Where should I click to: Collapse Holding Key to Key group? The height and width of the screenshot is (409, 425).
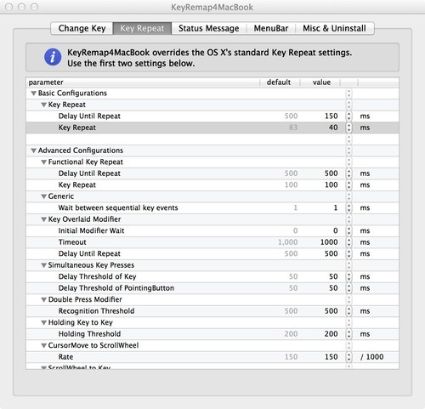(x=43, y=322)
